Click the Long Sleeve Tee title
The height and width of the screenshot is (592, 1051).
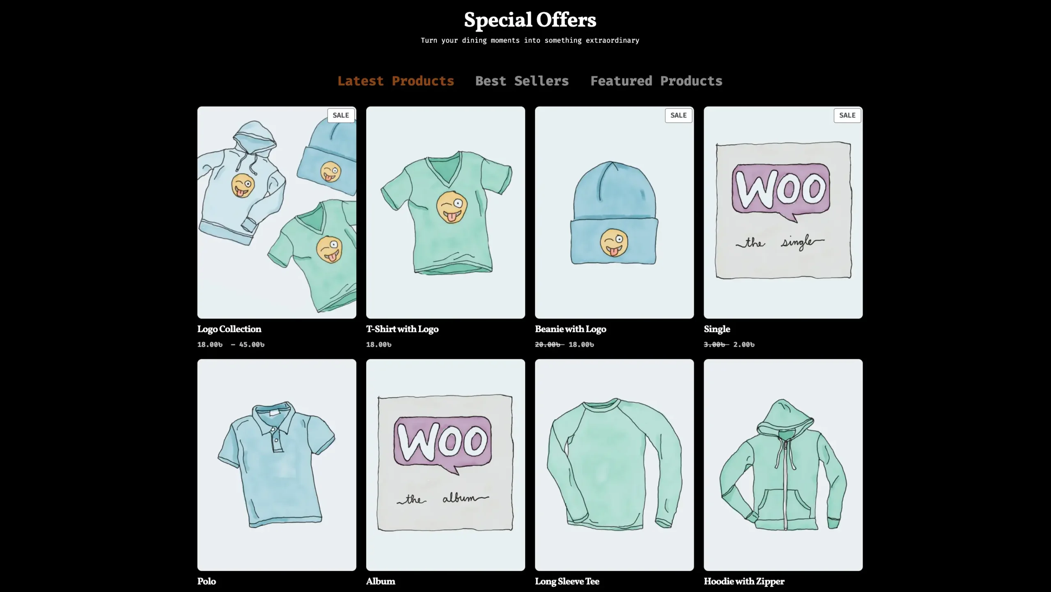pyautogui.click(x=567, y=581)
